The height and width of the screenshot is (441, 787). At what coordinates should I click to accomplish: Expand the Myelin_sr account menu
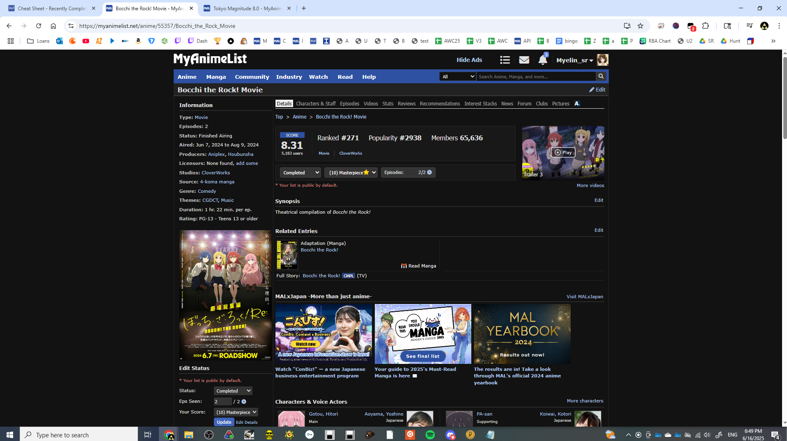(x=575, y=60)
